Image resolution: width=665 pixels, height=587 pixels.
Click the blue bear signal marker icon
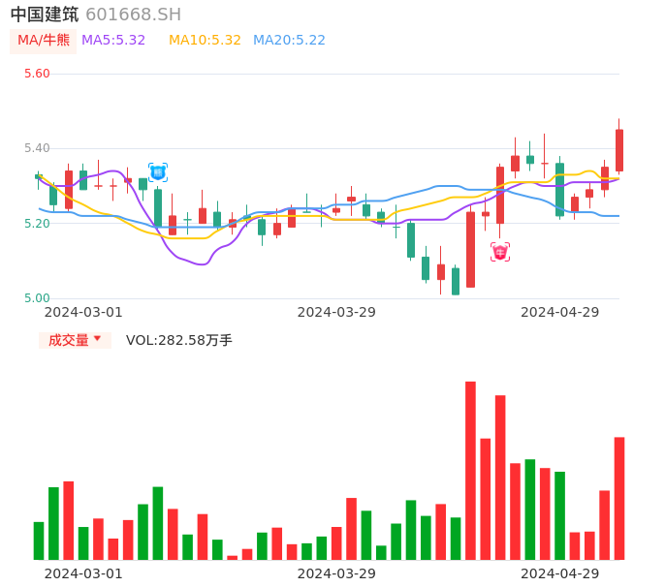158,172
